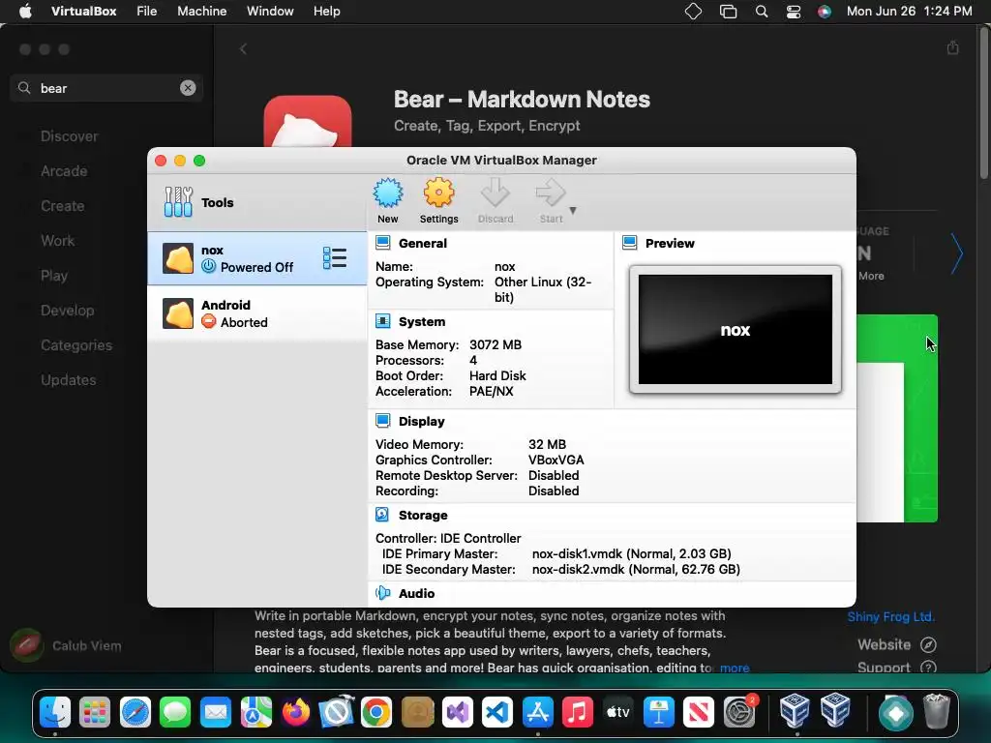This screenshot has width=991, height=743.
Task: Open Music app from the Dock
Action: click(578, 713)
